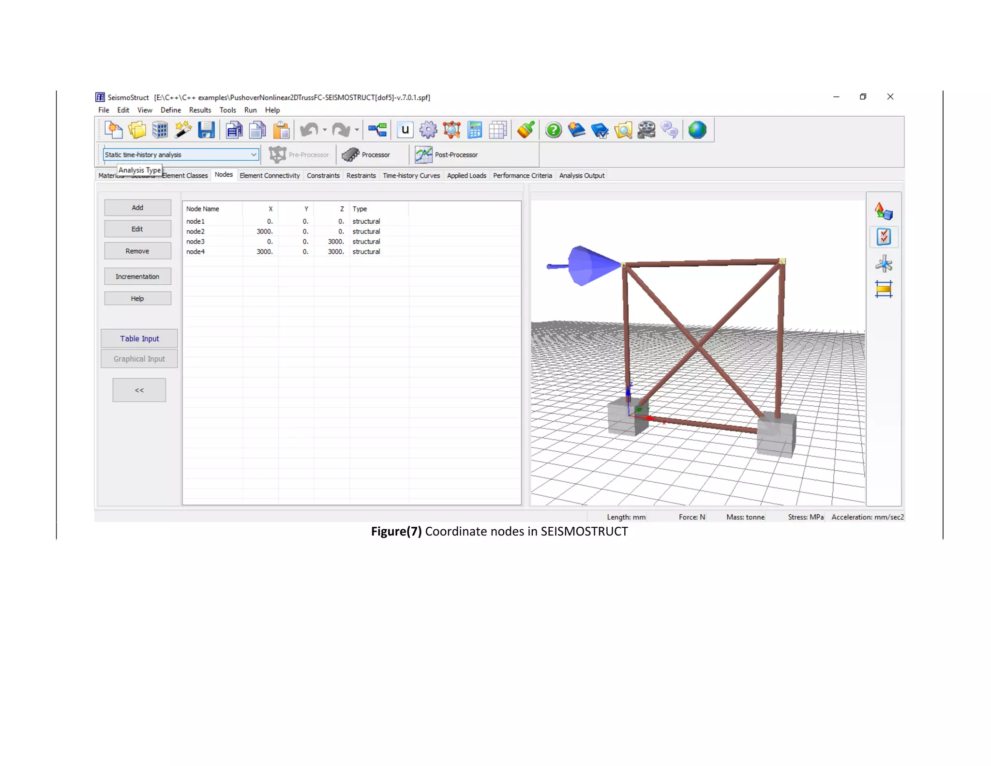
Task: Open the Results menu
Action: point(200,110)
